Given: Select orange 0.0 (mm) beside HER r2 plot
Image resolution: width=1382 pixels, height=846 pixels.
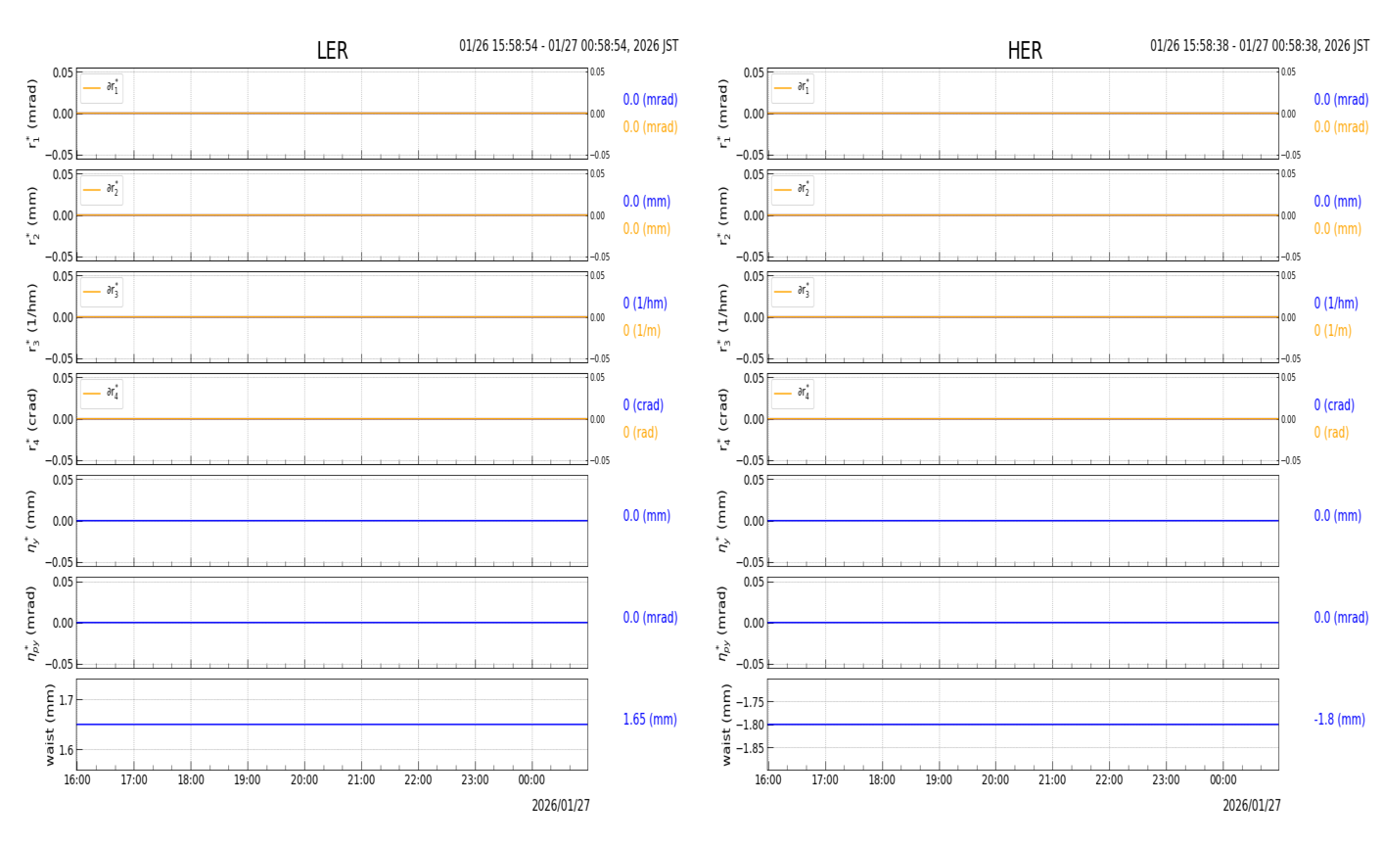Looking at the screenshot, I should click(1338, 228).
